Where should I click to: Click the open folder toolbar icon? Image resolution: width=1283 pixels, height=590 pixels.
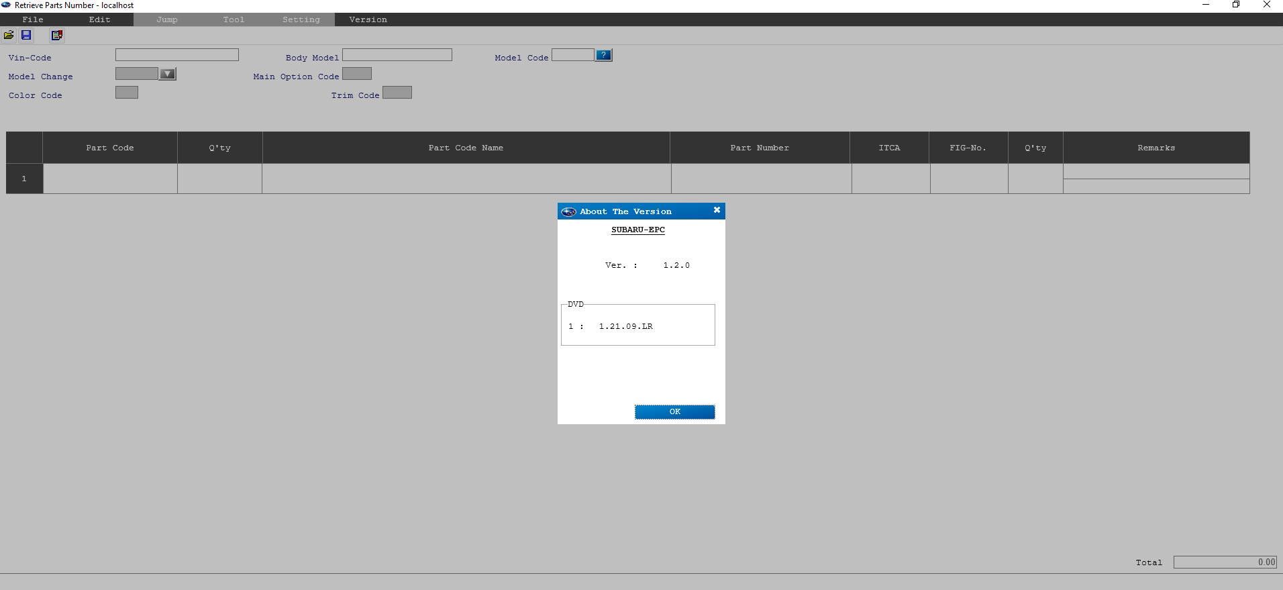point(9,35)
